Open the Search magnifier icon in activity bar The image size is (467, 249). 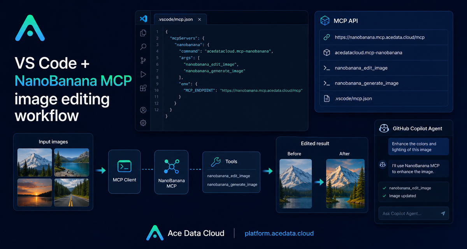(143, 47)
